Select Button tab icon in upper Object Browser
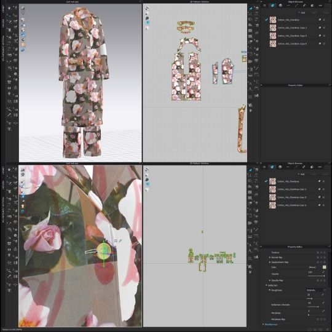The image size is (332, 332). 280,6
